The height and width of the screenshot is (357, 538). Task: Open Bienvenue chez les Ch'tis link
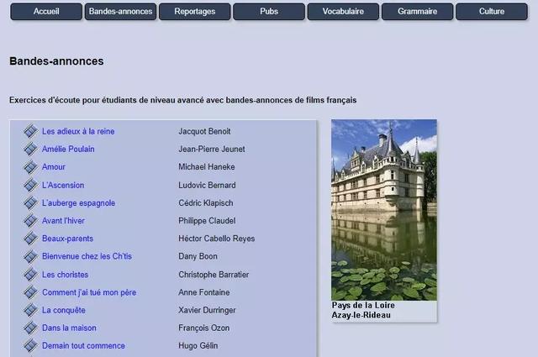click(x=87, y=256)
